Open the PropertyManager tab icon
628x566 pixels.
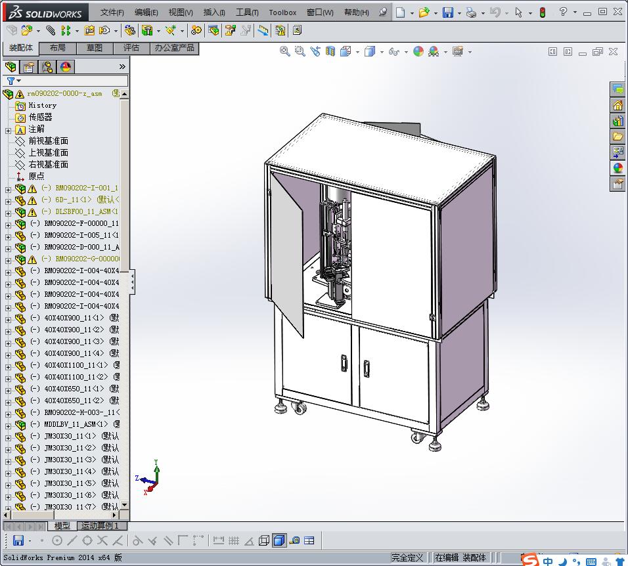coord(29,67)
